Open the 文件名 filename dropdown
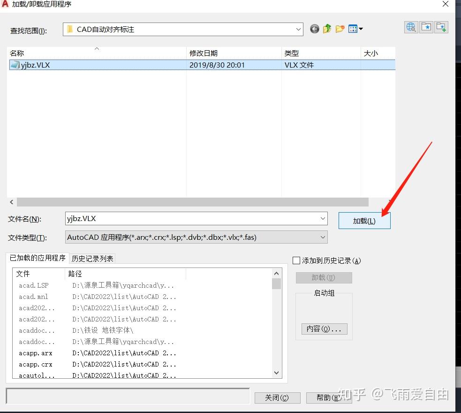 click(323, 218)
